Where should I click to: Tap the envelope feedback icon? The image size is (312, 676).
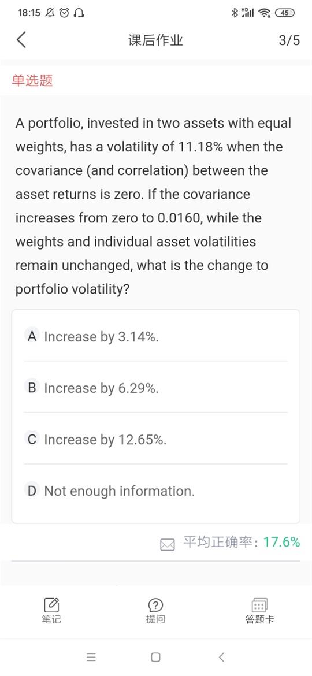(x=168, y=545)
